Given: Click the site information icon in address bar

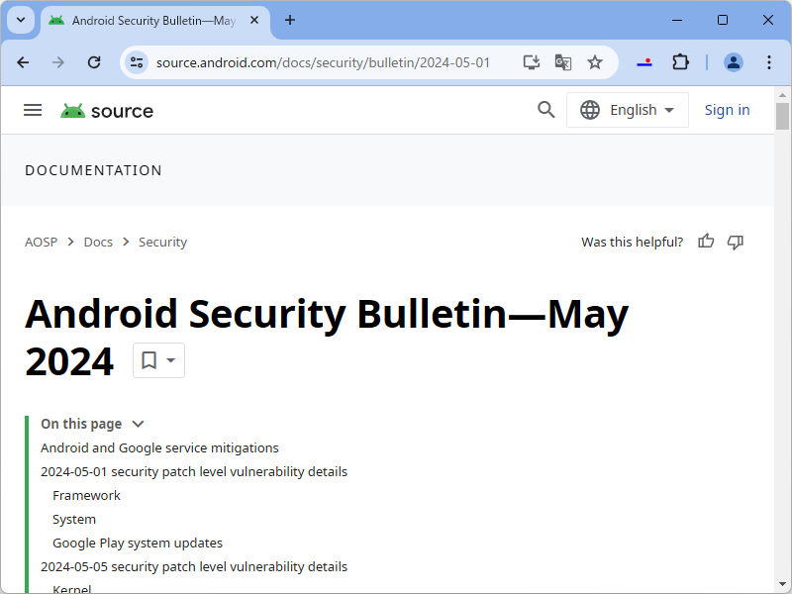Looking at the screenshot, I should 135,61.
